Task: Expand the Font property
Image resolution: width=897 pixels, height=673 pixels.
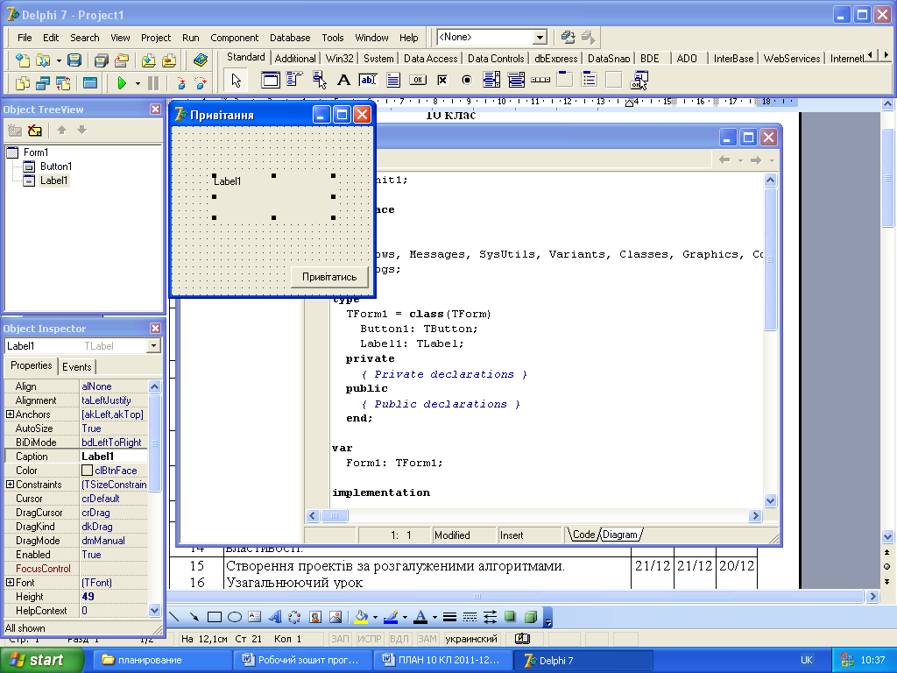Action: pos(10,582)
